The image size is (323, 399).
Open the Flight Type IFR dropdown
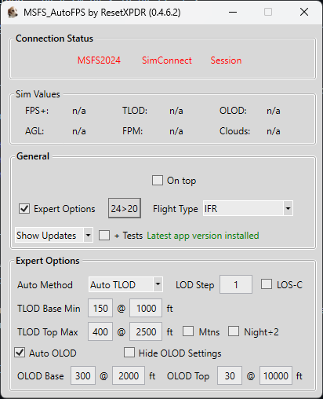[x=248, y=208]
